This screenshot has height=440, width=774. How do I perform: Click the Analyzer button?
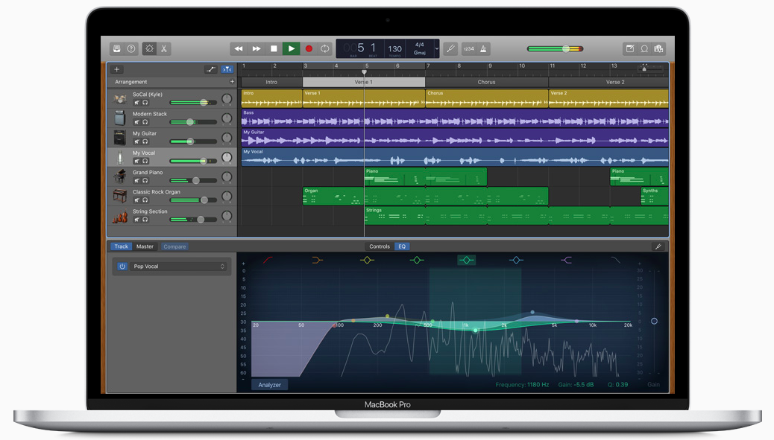click(269, 384)
